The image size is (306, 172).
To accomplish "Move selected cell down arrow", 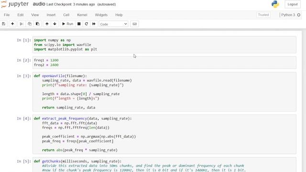I will click(55, 24).
